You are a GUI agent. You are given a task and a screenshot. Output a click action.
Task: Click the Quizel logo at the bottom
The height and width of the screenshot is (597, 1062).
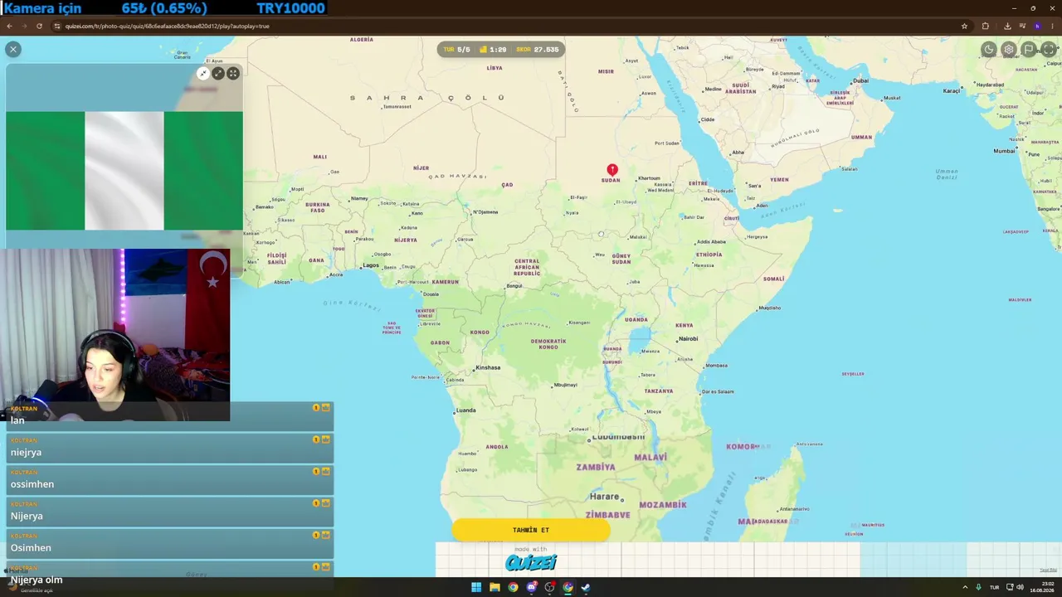(531, 563)
